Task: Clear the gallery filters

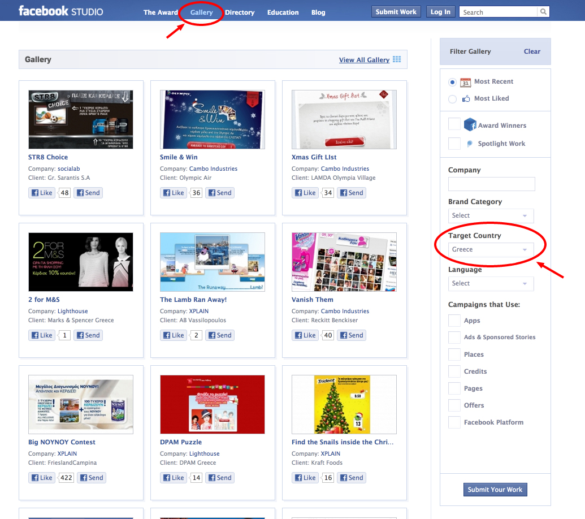Action: coord(532,51)
